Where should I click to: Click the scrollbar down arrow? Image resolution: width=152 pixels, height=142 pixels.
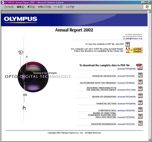click(150, 140)
